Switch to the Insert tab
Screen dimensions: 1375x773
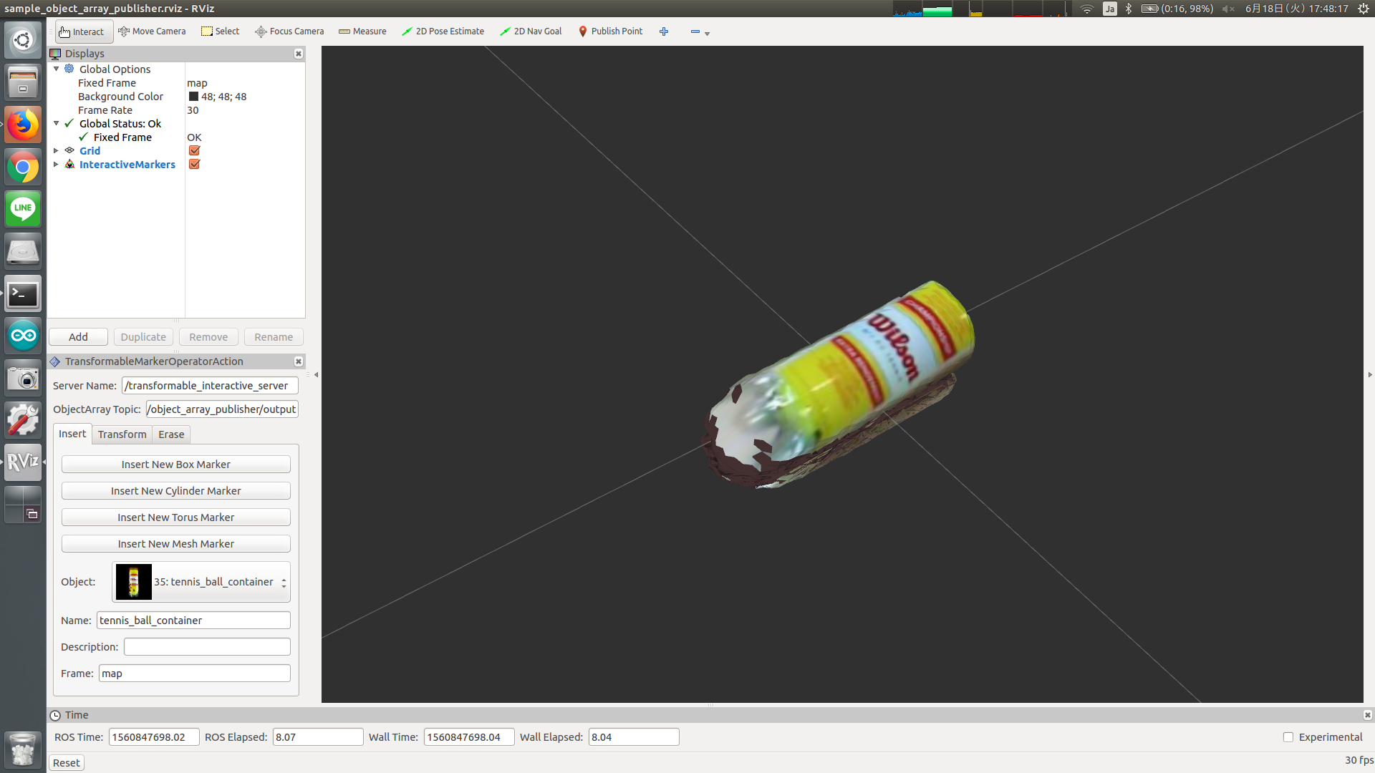tap(72, 434)
